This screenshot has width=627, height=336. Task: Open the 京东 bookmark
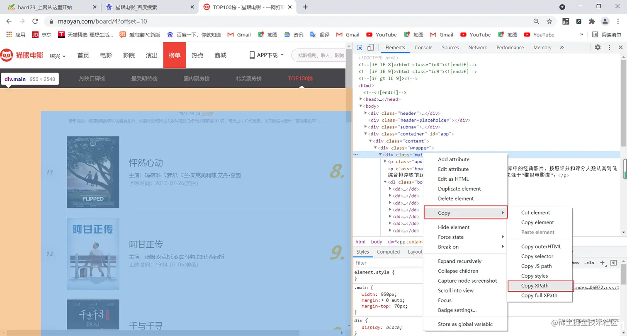coord(42,35)
